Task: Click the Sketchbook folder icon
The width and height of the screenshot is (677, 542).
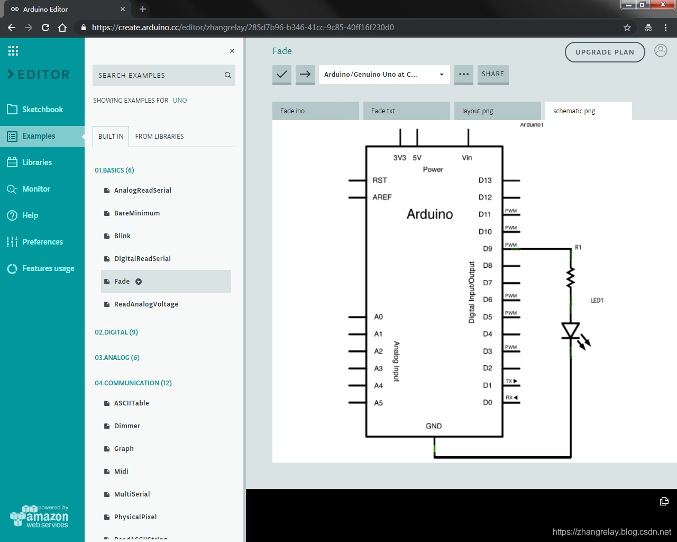Action: coord(12,109)
